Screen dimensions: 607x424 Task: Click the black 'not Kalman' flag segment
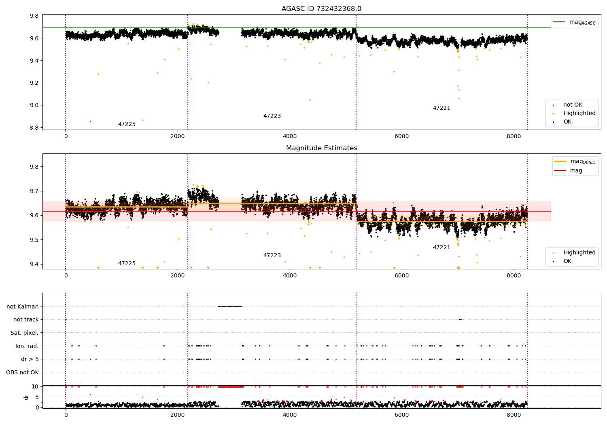point(230,306)
